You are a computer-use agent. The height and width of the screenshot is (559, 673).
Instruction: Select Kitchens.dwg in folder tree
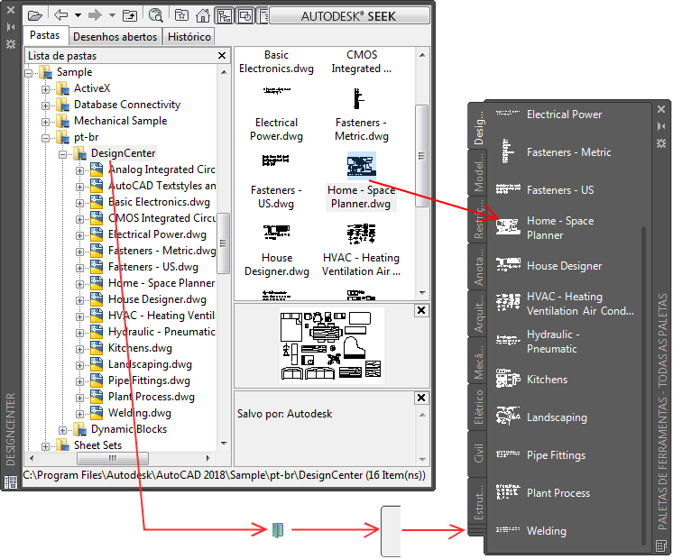tap(140, 348)
